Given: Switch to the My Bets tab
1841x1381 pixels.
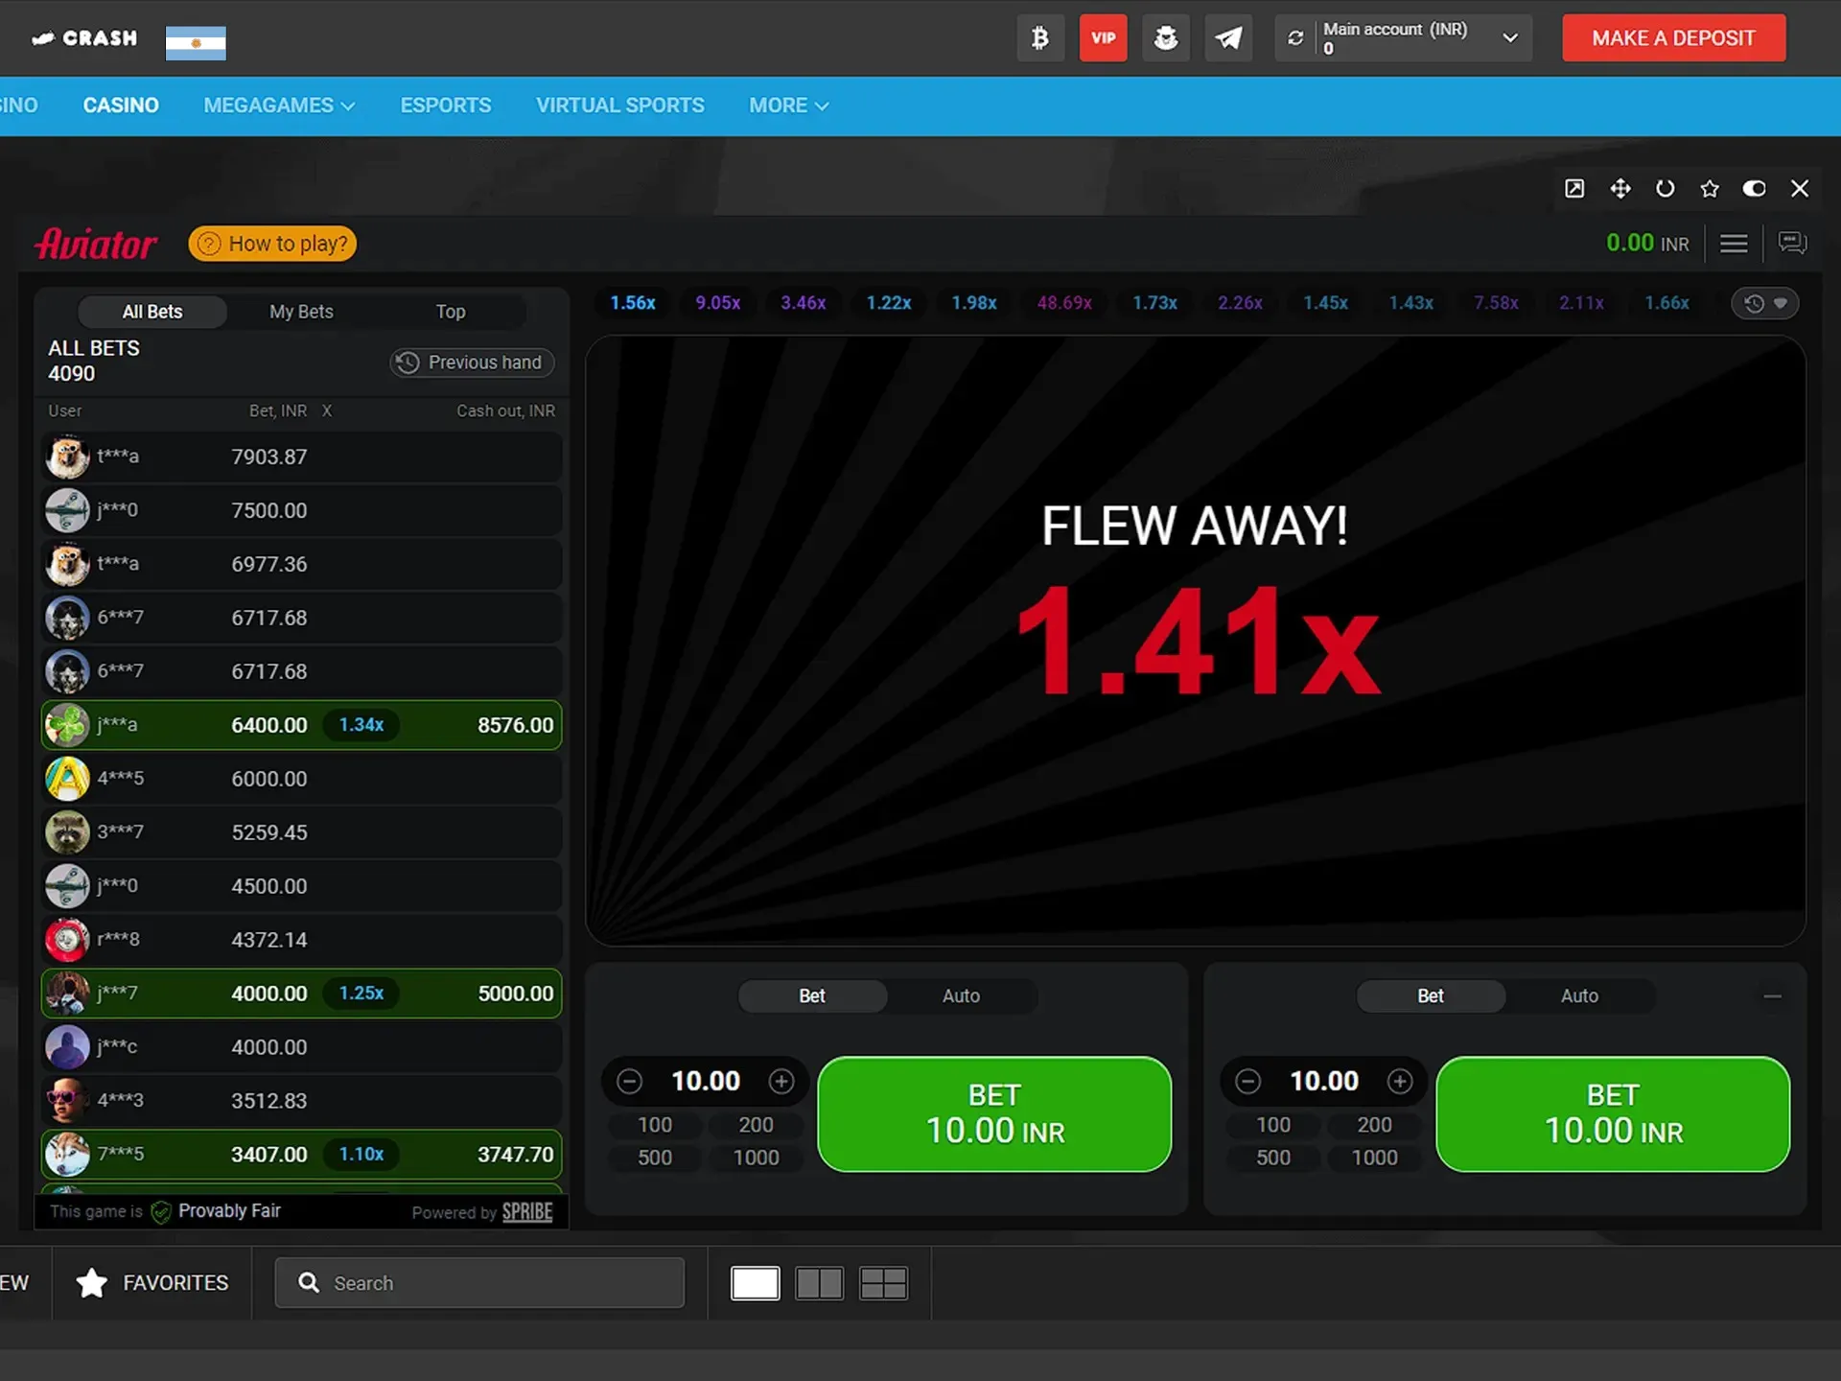Looking at the screenshot, I should [x=300, y=311].
